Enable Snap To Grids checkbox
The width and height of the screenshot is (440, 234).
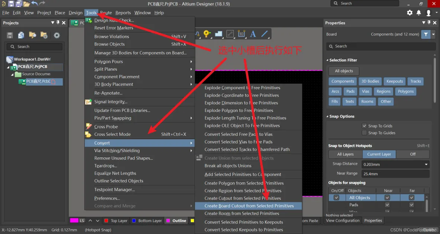coord(364,126)
